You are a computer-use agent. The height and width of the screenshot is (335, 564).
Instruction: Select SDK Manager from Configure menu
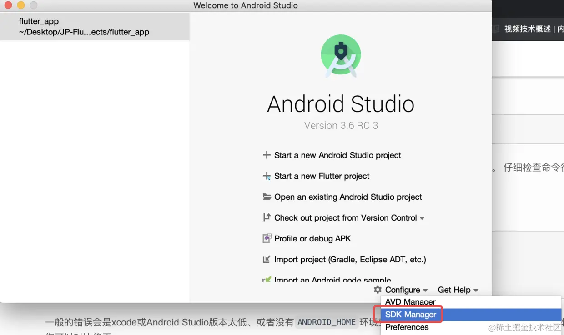pos(471,315)
